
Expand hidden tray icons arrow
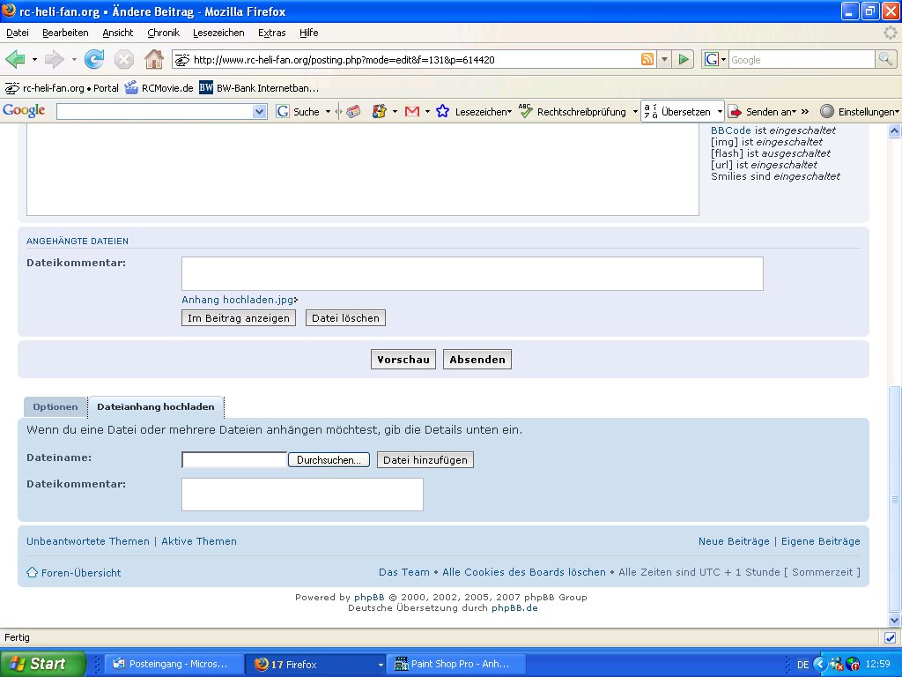click(820, 665)
